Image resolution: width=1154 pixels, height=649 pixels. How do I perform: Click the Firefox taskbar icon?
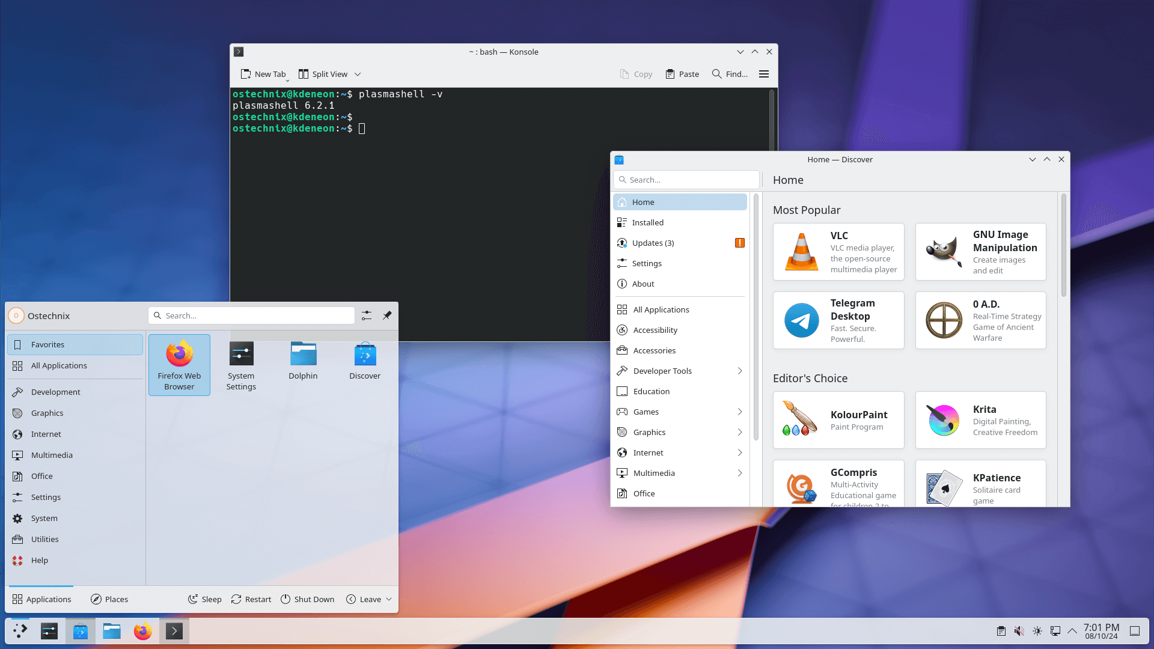click(143, 631)
